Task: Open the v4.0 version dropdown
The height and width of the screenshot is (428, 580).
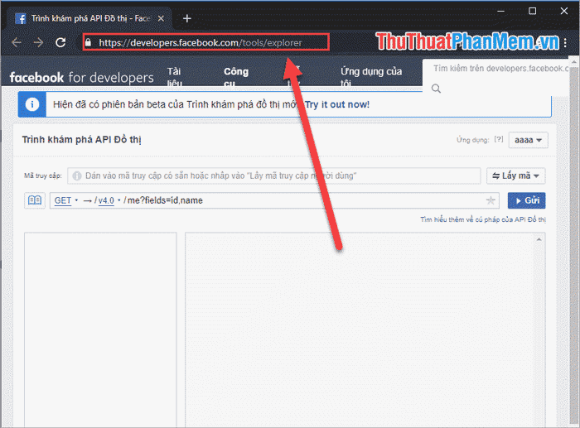Action: pyautogui.click(x=109, y=200)
